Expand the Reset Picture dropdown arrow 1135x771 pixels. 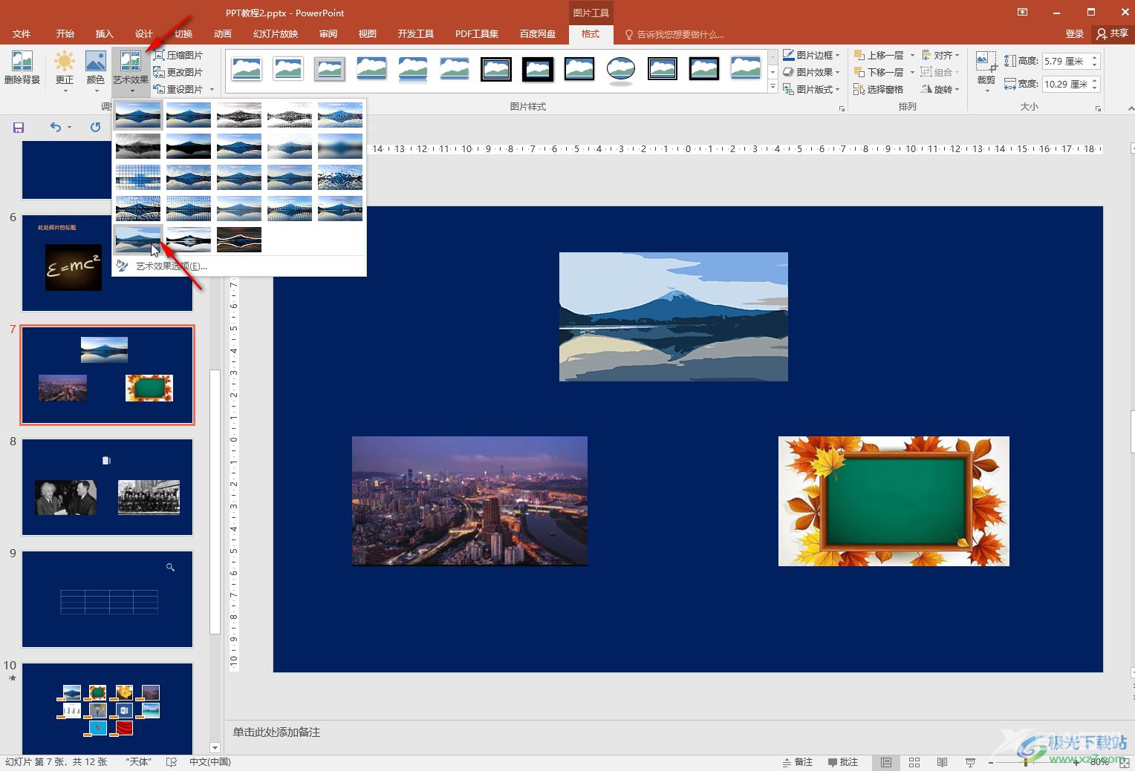(x=212, y=90)
